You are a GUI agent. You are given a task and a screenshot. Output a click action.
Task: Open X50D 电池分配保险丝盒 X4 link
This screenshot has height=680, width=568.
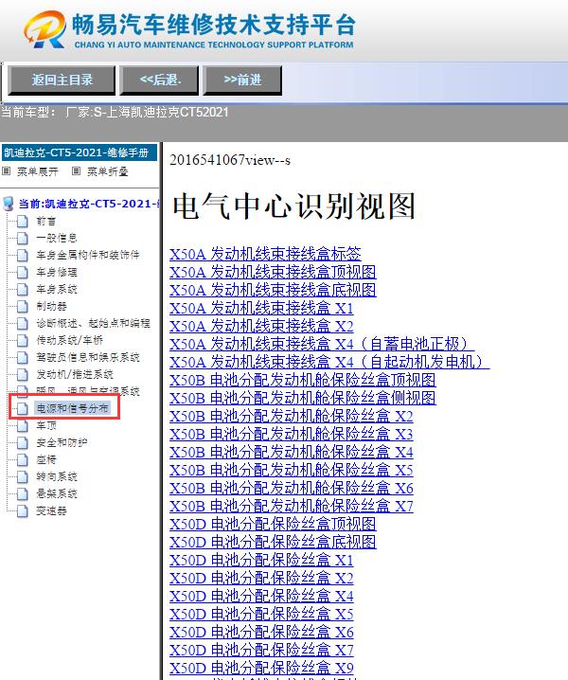click(x=261, y=596)
